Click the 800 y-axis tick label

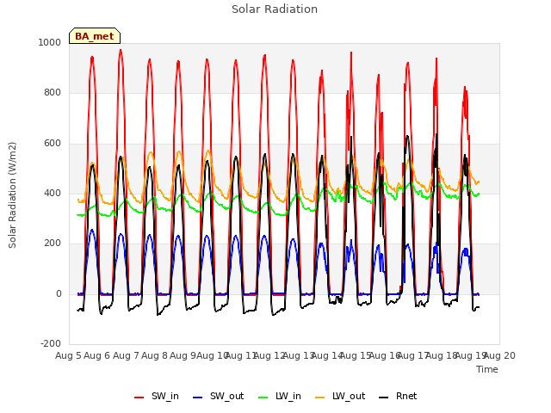pos(53,93)
